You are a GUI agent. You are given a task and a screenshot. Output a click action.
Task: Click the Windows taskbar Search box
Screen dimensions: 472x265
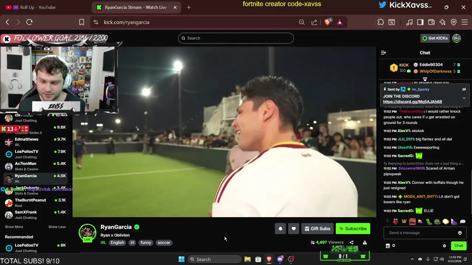pyautogui.click(x=215, y=259)
